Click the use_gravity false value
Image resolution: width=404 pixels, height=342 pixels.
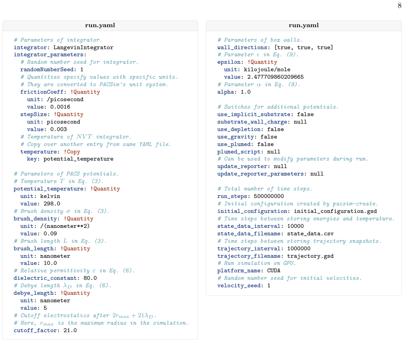[269, 137]
